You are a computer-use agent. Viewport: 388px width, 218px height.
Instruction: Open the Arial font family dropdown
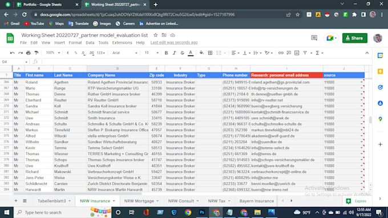pos(124,53)
